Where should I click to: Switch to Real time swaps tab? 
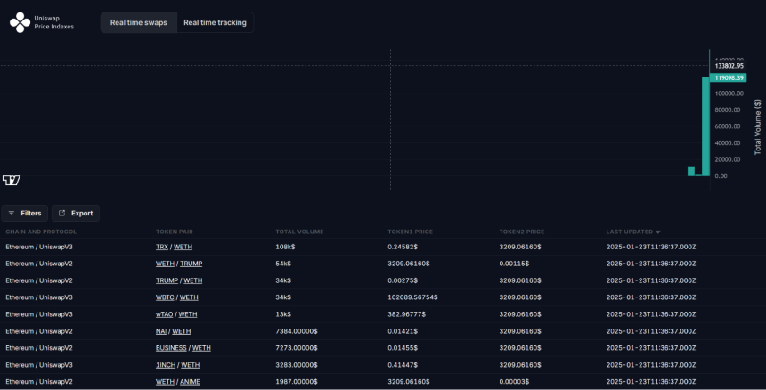point(139,22)
